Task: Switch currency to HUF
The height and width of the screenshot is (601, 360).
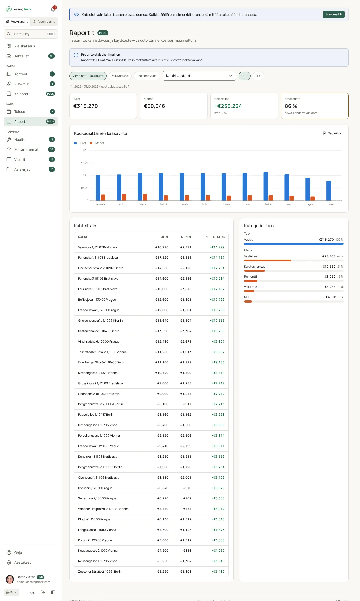Action: coord(258,76)
